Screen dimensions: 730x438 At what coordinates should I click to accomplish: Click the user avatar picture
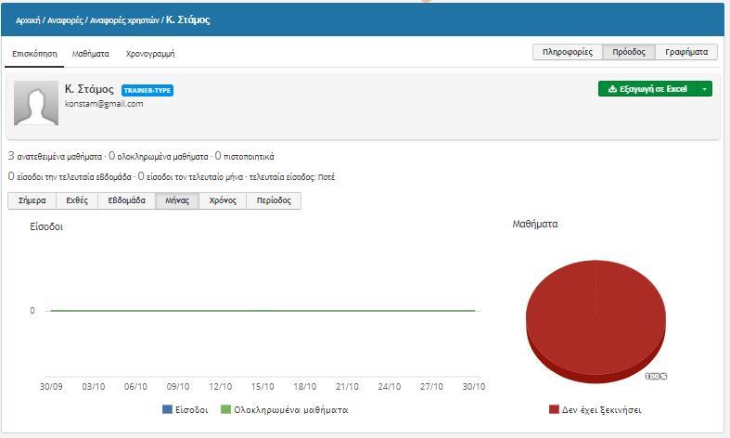(36, 103)
